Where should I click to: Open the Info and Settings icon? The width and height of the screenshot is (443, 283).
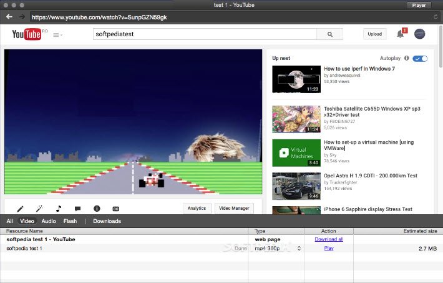click(x=97, y=209)
